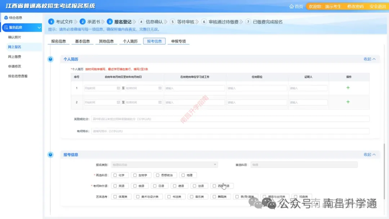The image size is (389, 219).
Task: Switch to the 申报专项 tab
Action: click(178, 41)
